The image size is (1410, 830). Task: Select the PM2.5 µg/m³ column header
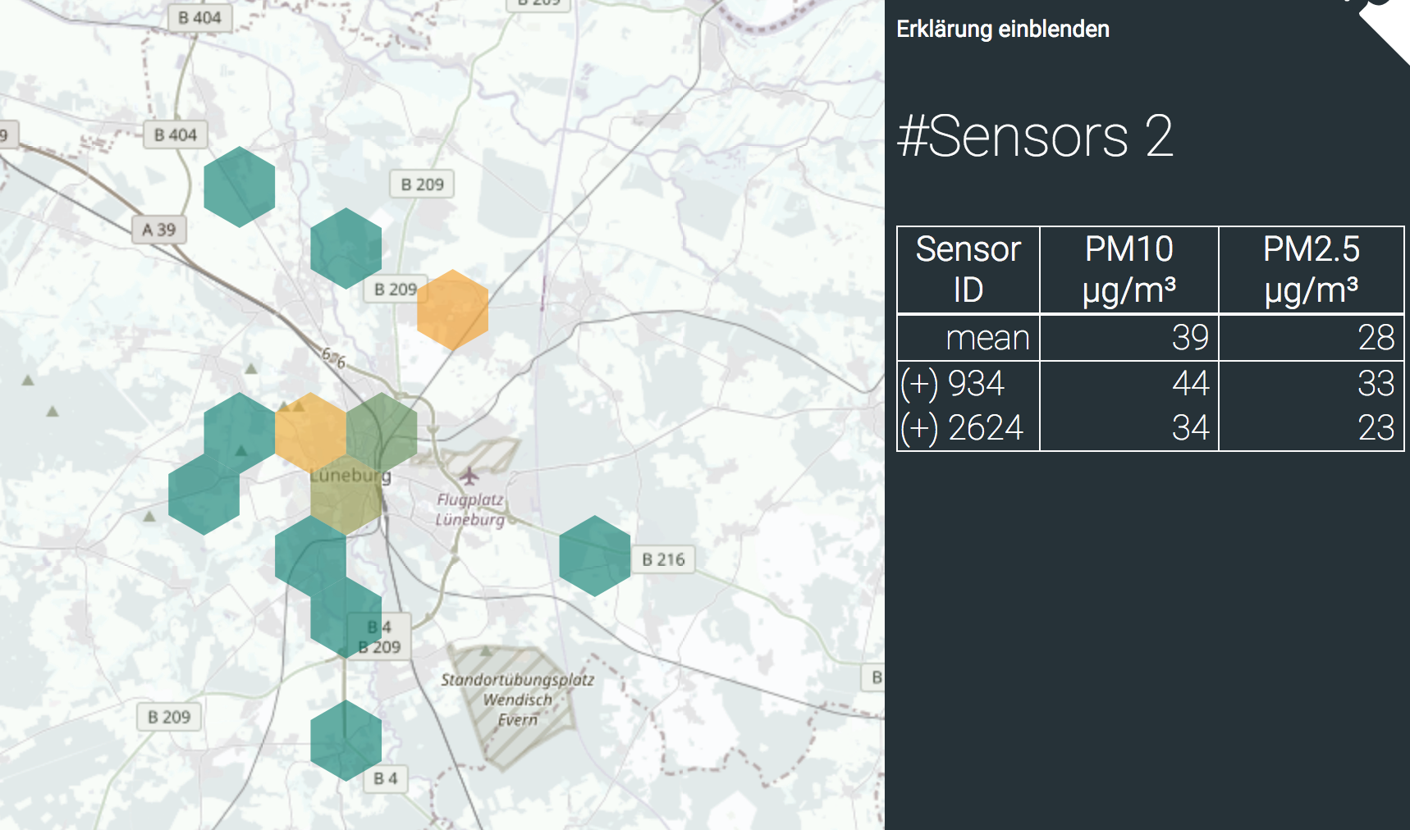point(1311,270)
